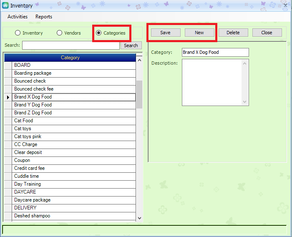
Task: Click the Category name input field
Action: tap(215, 52)
